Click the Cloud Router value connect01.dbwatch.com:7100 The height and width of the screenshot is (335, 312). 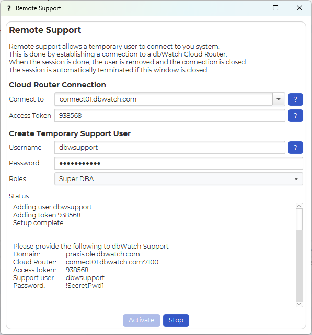tap(112, 262)
